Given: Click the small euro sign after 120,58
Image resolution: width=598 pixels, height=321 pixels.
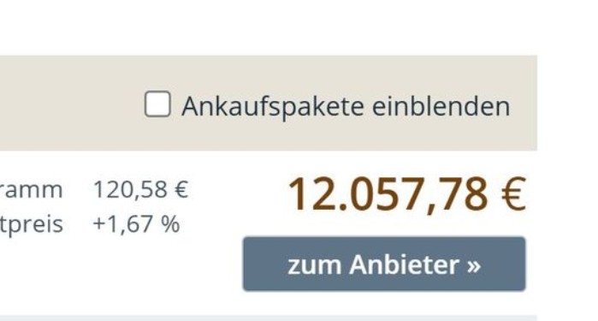Looking at the screenshot, I should pyautogui.click(x=181, y=189).
